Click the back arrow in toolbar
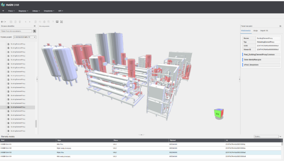 click(x=2, y=22)
